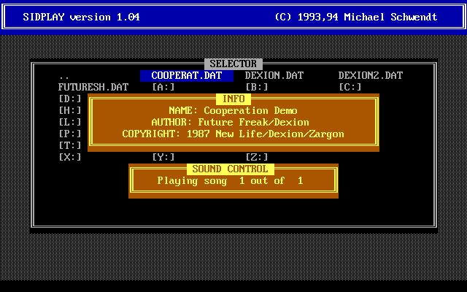Click the (C) 1993,94 Michael Schwendt text

pos(356,17)
